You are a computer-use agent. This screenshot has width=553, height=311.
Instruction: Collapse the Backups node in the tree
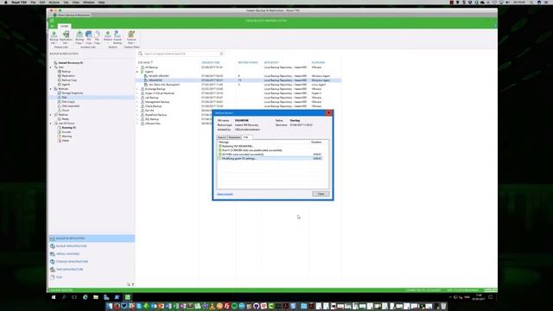[51, 89]
